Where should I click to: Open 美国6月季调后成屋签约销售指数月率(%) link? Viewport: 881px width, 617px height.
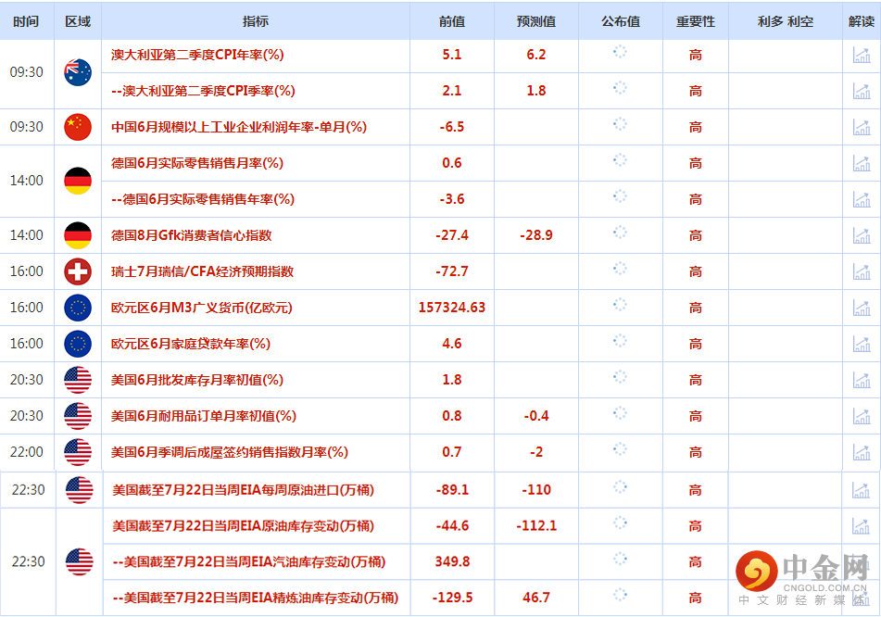click(229, 452)
